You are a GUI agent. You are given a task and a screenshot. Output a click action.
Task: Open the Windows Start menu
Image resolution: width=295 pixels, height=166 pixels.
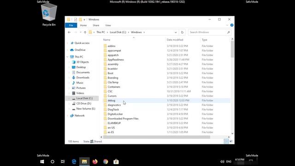pyautogui.click(x=42, y=161)
